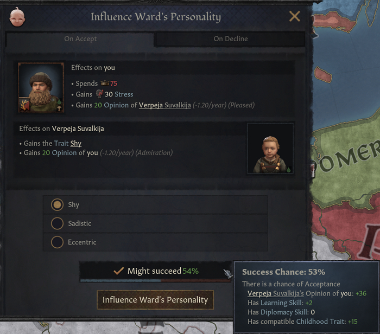Click the prestige crown icon beside 75
Viewport: 380px width, 334px height.
click(105, 83)
